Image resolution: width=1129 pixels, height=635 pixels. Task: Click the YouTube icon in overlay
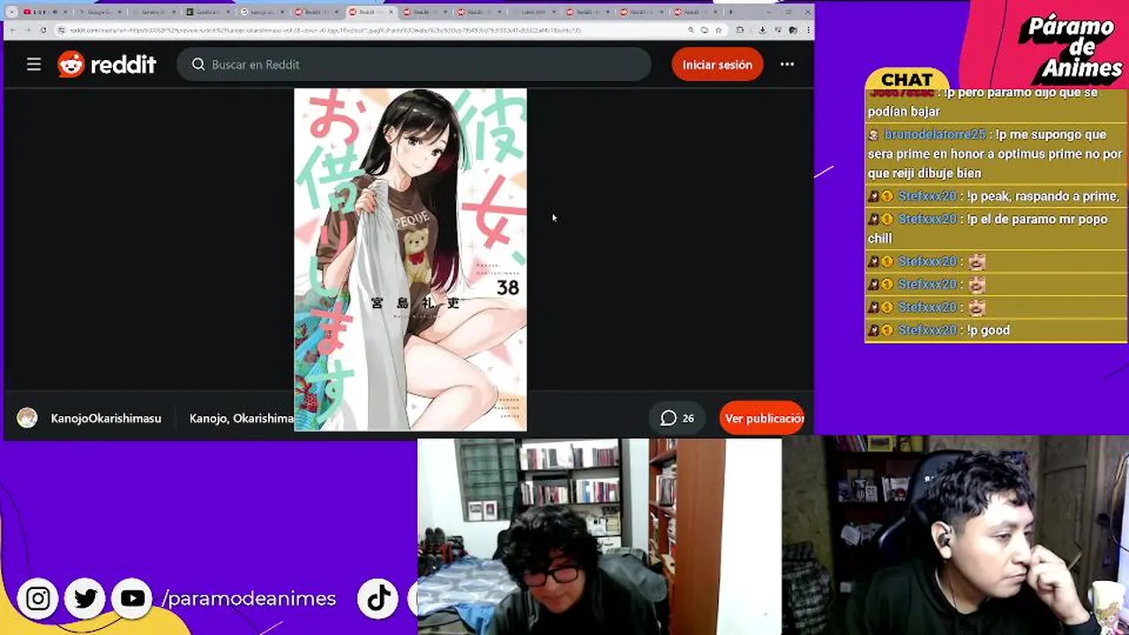pyautogui.click(x=132, y=599)
